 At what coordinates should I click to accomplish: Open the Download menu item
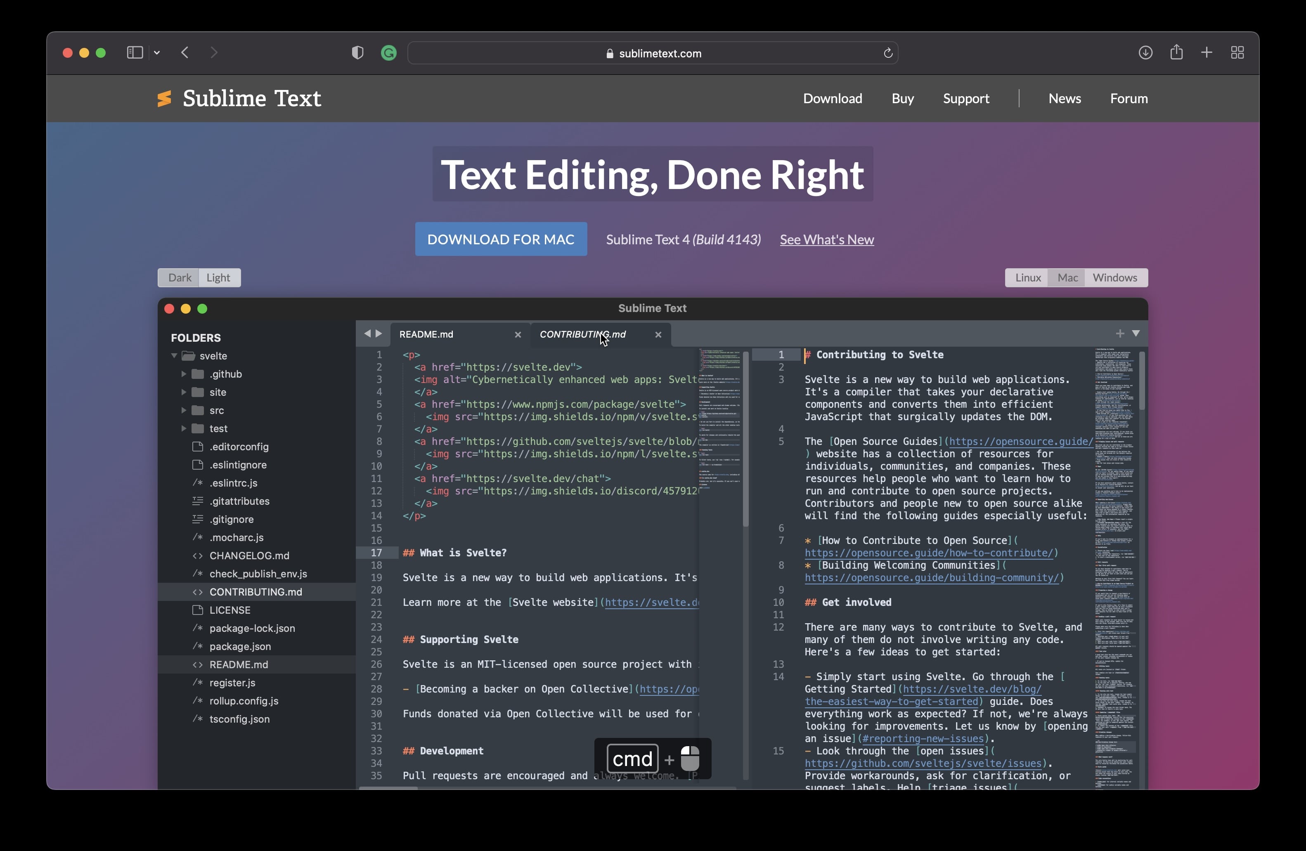point(833,99)
